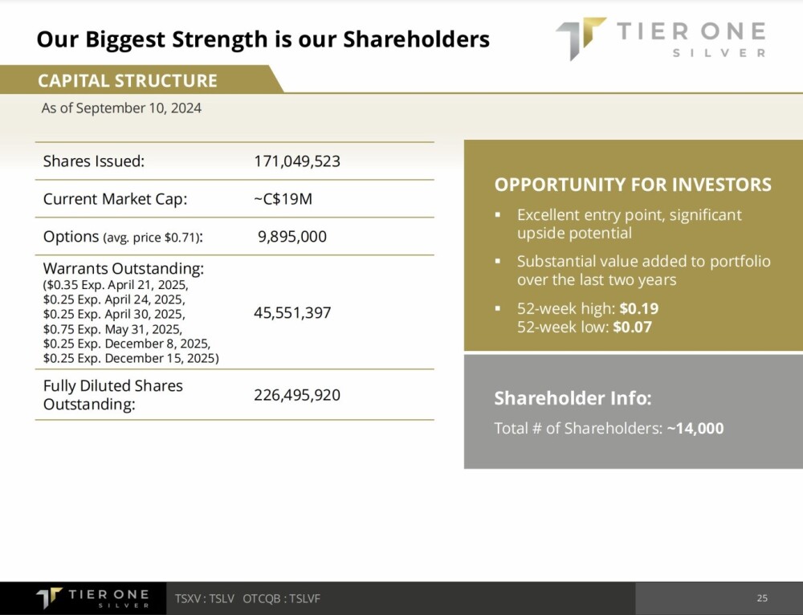Click the first bullet marker under Opportunity for Investors
803x615 pixels.
pyautogui.click(x=498, y=215)
